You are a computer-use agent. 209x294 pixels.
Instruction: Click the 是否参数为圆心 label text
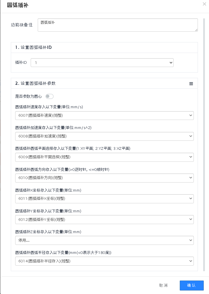point(28,96)
